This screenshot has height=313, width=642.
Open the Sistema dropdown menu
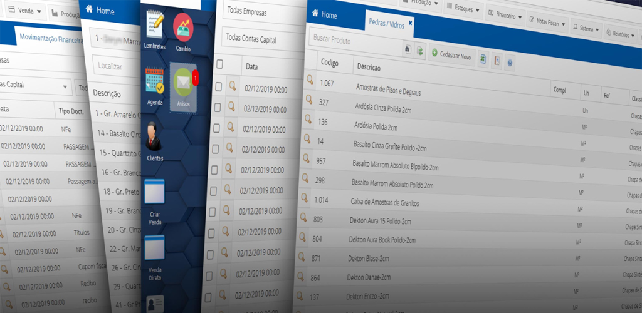click(586, 29)
